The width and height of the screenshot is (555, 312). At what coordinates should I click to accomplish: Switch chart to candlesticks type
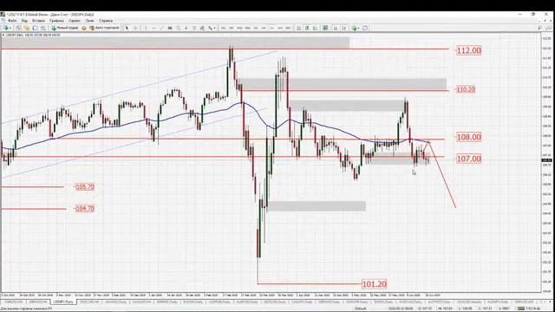tap(307, 28)
